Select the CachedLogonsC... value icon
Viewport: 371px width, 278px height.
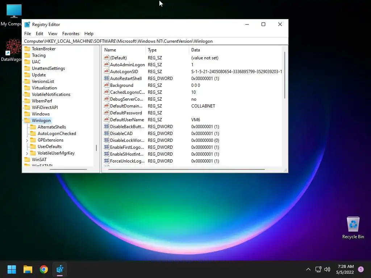point(107,92)
